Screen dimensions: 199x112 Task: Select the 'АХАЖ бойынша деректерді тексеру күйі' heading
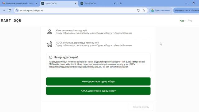click(x=77, y=43)
